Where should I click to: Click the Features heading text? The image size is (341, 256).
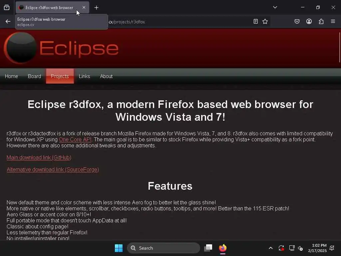tap(170, 186)
